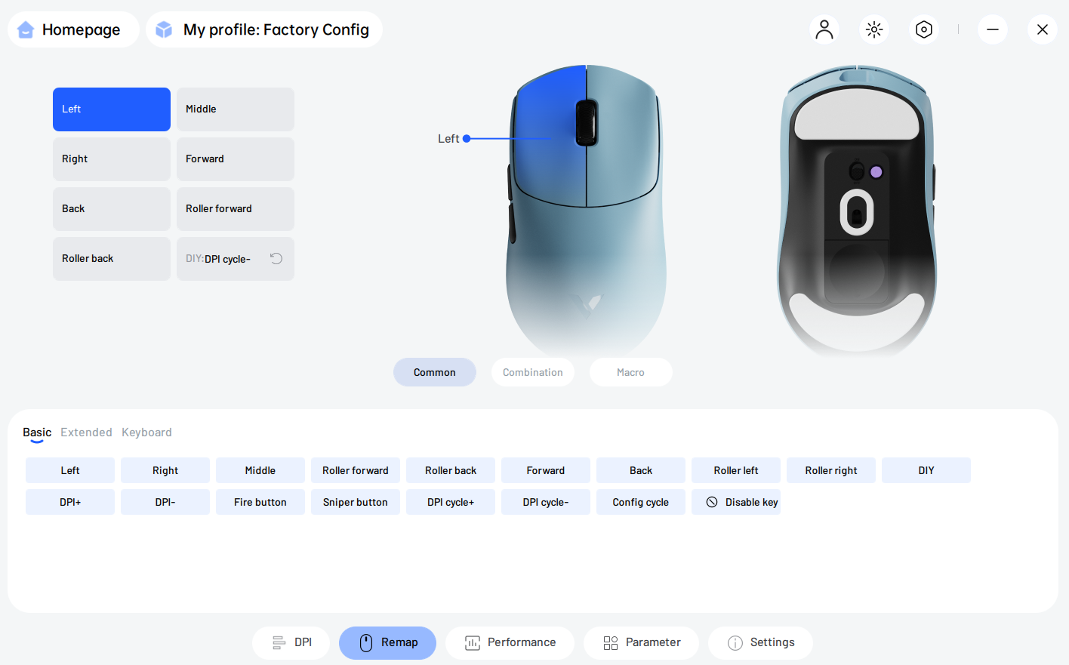This screenshot has height=665, width=1069.
Task: Open the Keyboard functions tab
Action: coord(146,433)
